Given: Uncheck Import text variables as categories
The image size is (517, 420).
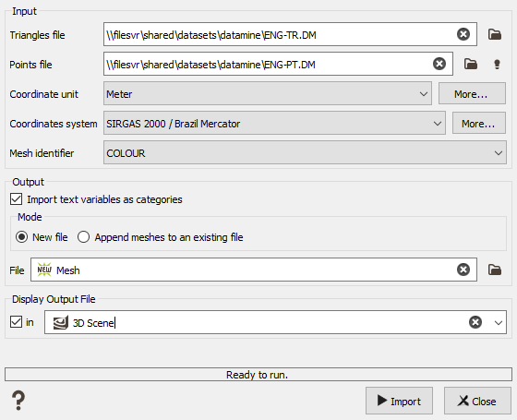Looking at the screenshot, I should point(17,199).
